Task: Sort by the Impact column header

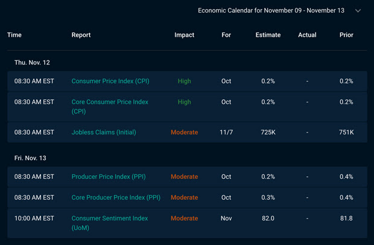Action: click(x=184, y=35)
